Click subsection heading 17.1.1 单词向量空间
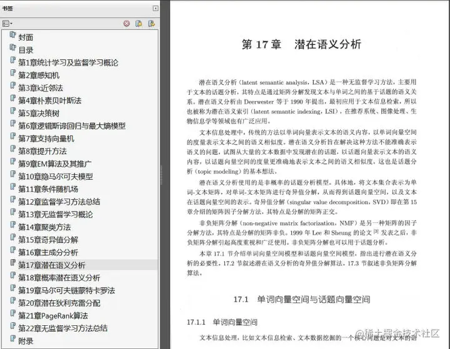Screen dimensions: 450x349 click(x=222, y=322)
